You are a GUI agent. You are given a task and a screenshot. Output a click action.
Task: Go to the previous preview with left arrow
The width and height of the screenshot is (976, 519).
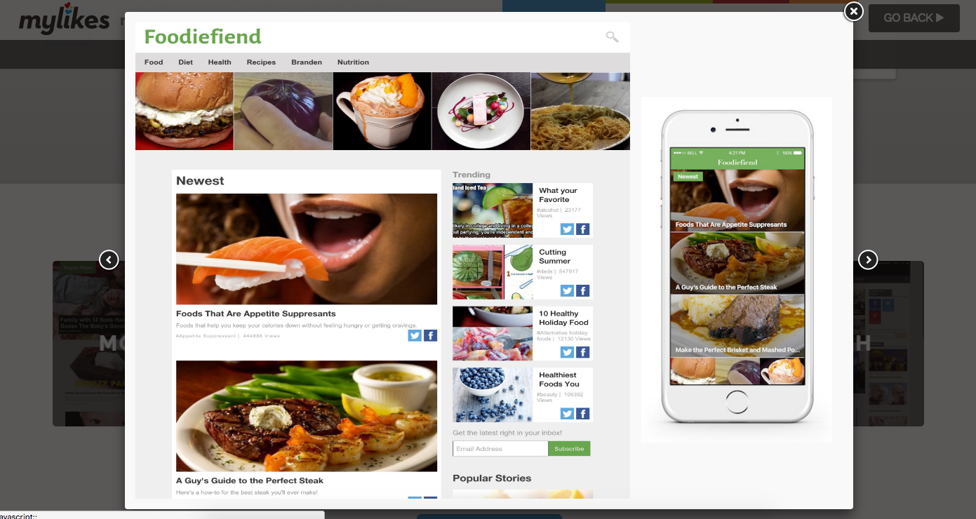point(109,259)
